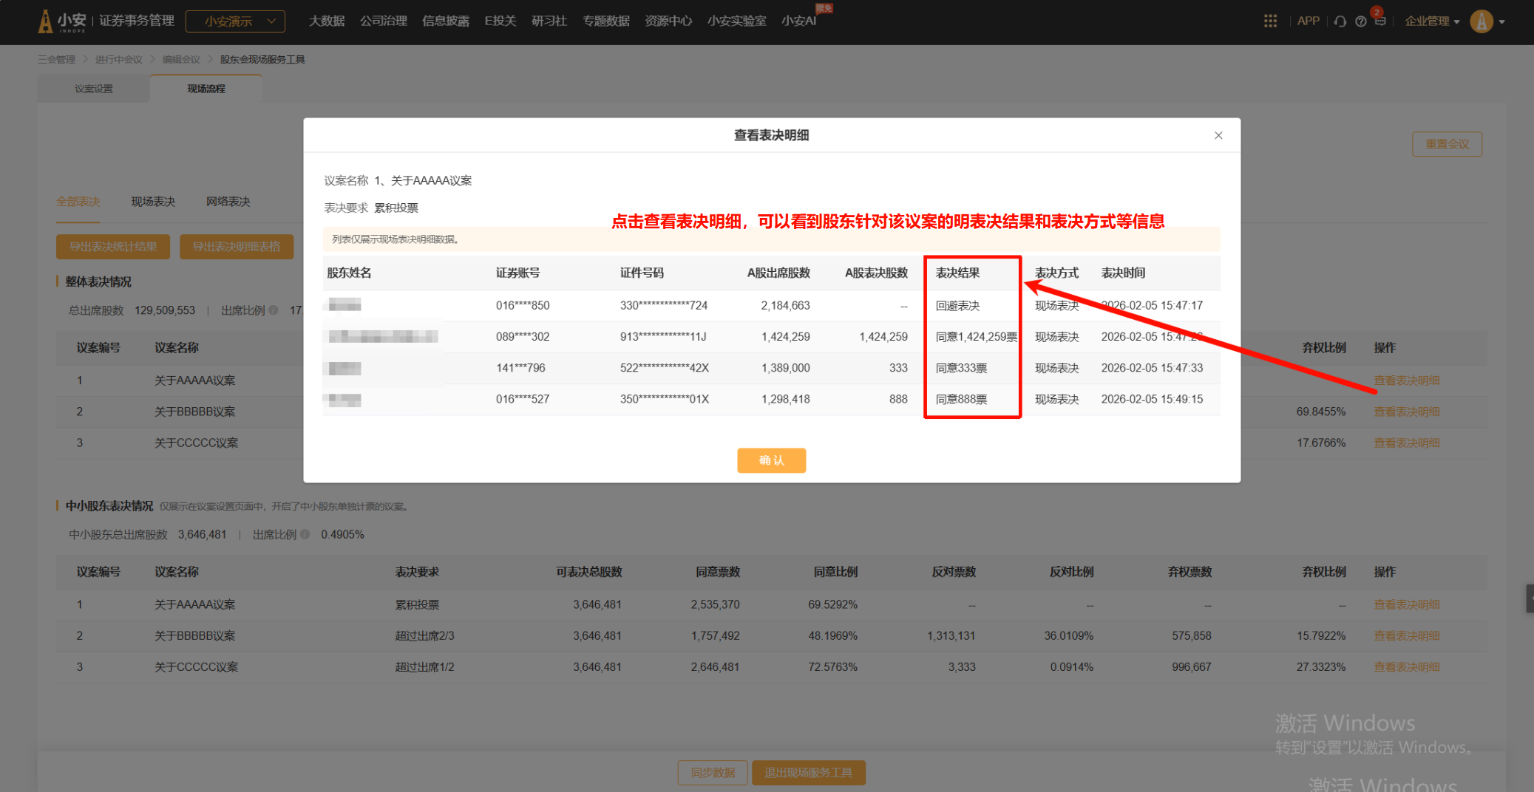This screenshot has height=792, width=1534.
Task: Click the 小安 logo in the header
Action: (x=62, y=21)
